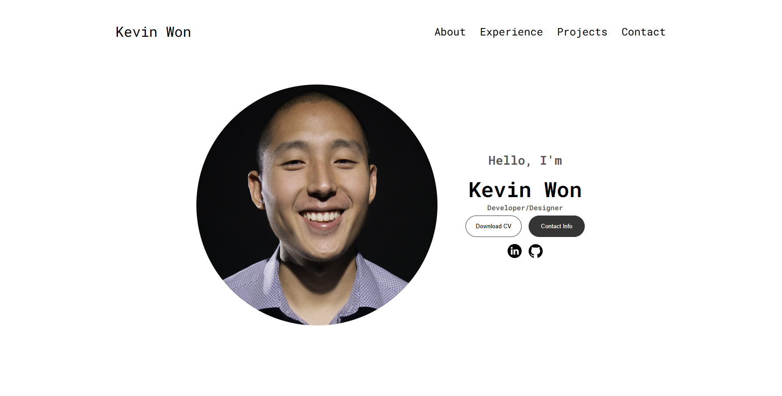
Task: Choose Projects in the top navigation
Action: [x=582, y=32]
